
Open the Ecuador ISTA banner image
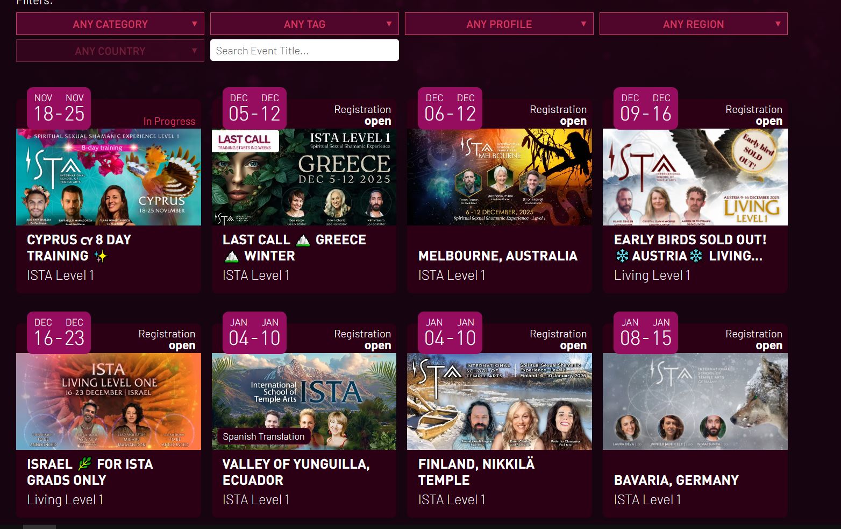(304, 401)
